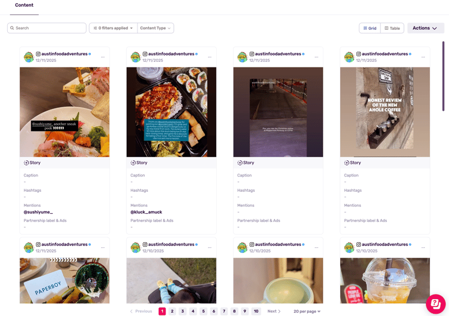This screenshot has width=449, height=316.
Task: Open the Christmas skyline story thumbnail
Action: [278, 112]
